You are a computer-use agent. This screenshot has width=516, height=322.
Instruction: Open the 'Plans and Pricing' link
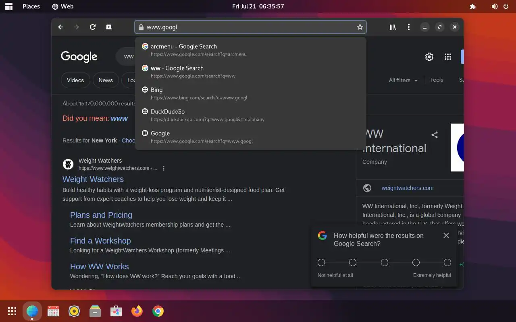101,215
